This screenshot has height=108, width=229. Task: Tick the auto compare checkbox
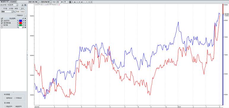coord(16,15)
